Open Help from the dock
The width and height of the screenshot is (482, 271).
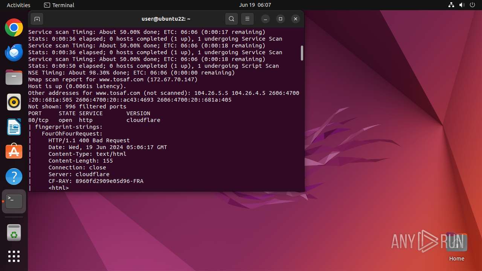pyautogui.click(x=14, y=177)
